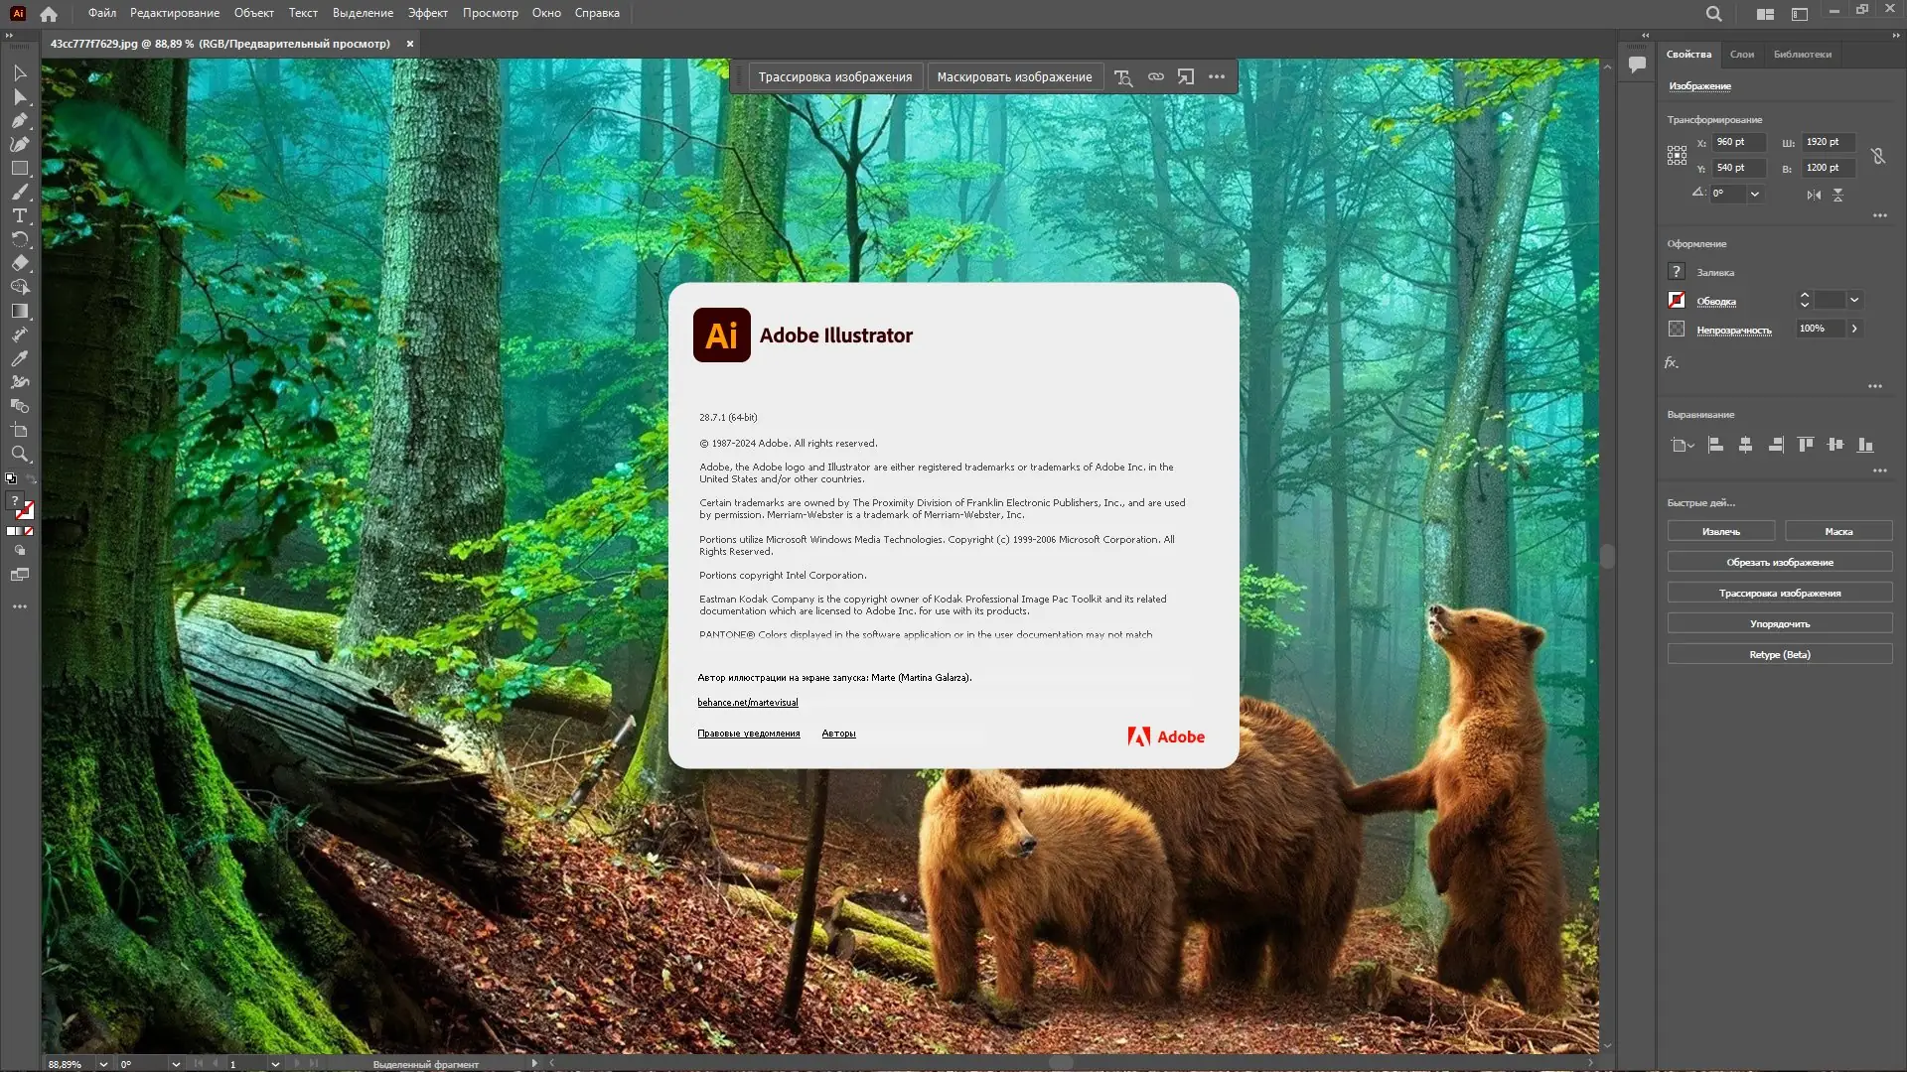The height and width of the screenshot is (1072, 1907).
Task: Click the fx effects icon
Action: (1672, 363)
